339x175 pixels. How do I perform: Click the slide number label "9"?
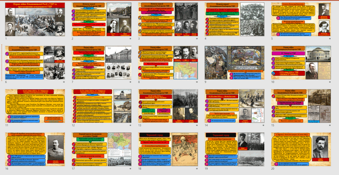[206, 82]
